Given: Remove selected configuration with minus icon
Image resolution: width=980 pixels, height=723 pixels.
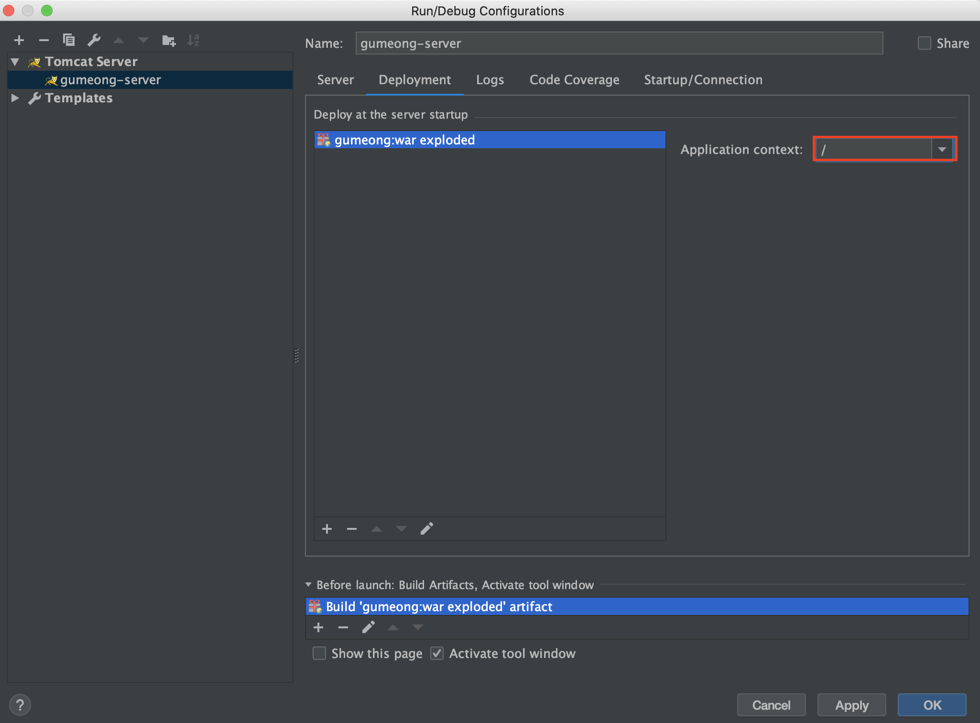Looking at the screenshot, I should (x=44, y=40).
